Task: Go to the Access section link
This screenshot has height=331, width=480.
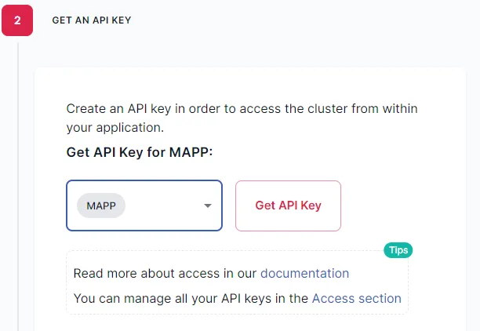Action: [357, 298]
